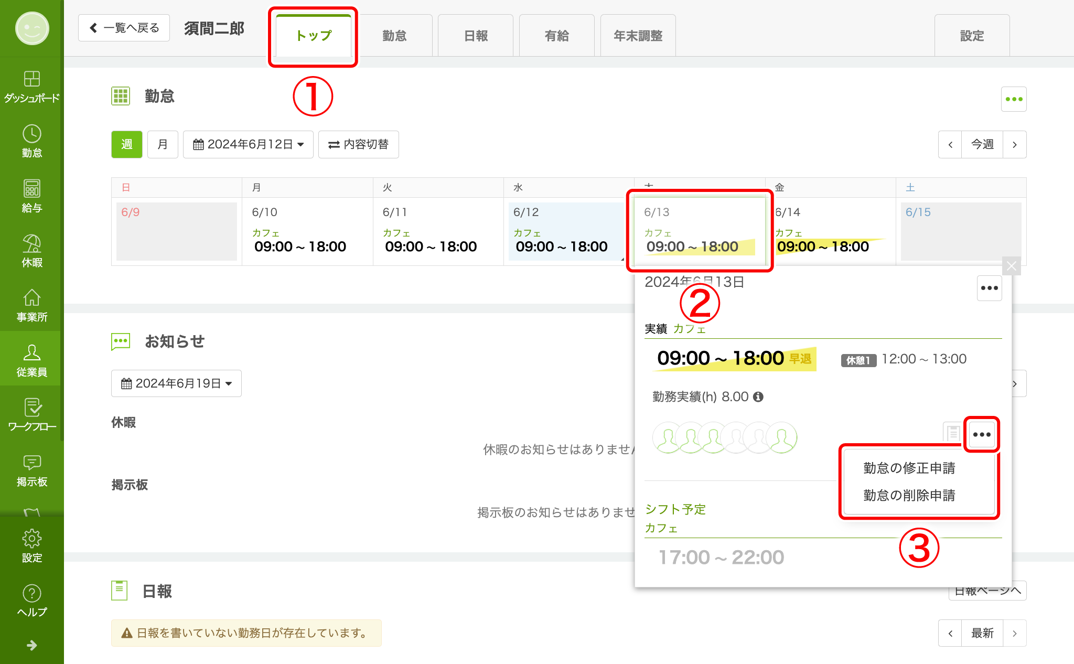1074x664 pixels.
Task: Open the 2024年6月12日 date dropdown
Action: click(248, 144)
